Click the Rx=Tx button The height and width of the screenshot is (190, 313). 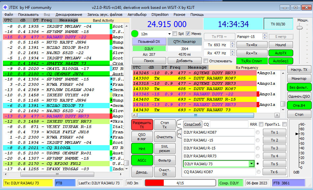tap(252, 53)
